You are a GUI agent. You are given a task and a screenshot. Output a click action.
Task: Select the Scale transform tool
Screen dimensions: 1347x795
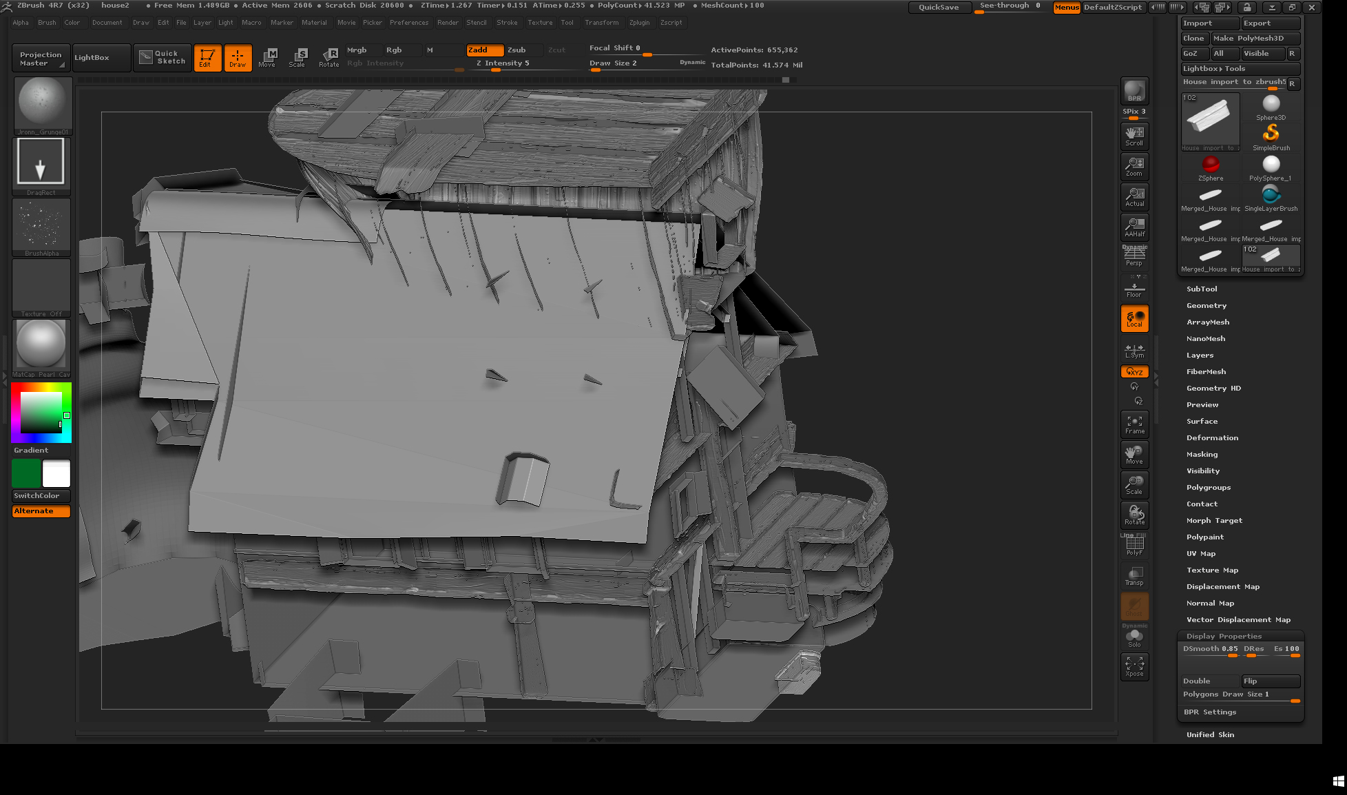(x=297, y=57)
